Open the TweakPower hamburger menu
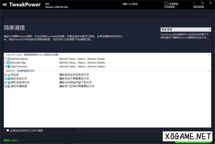Image resolution: width=215 pixels, height=144 pixels. [x=5, y=5]
